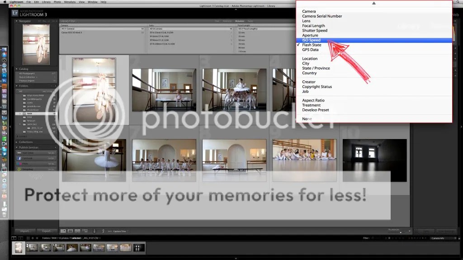Click the Facebook publish service icon
This screenshot has width=463, height=260.
coord(19,158)
